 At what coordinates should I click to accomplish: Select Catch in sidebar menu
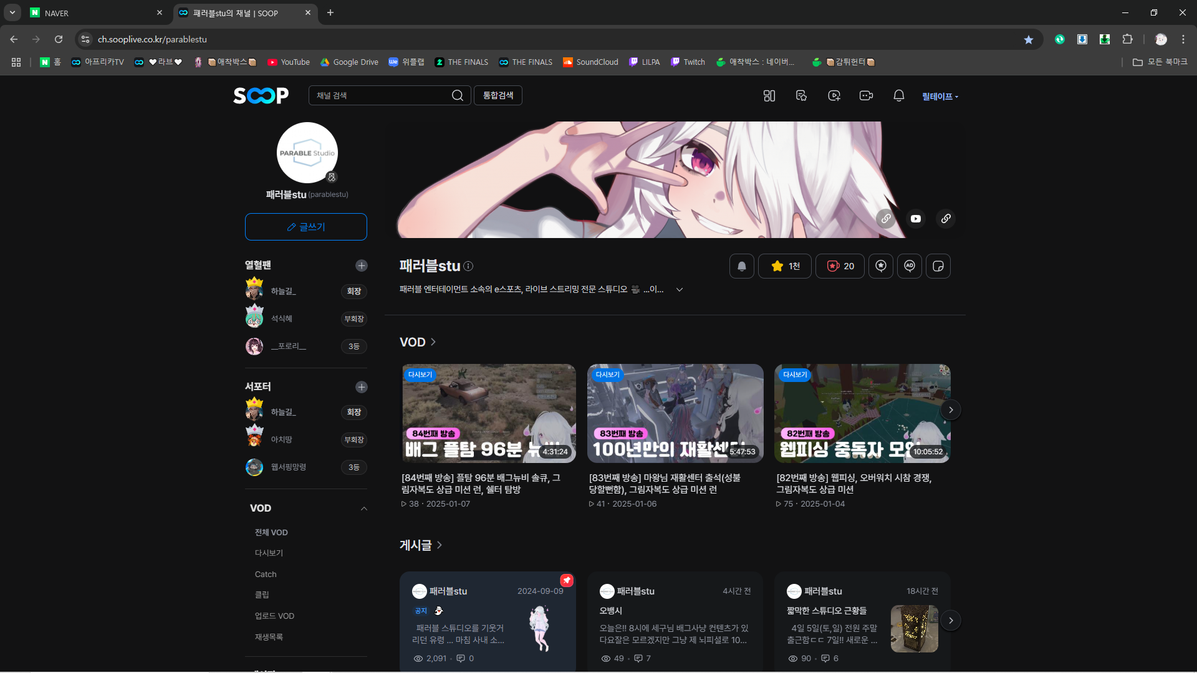click(x=266, y=574)
